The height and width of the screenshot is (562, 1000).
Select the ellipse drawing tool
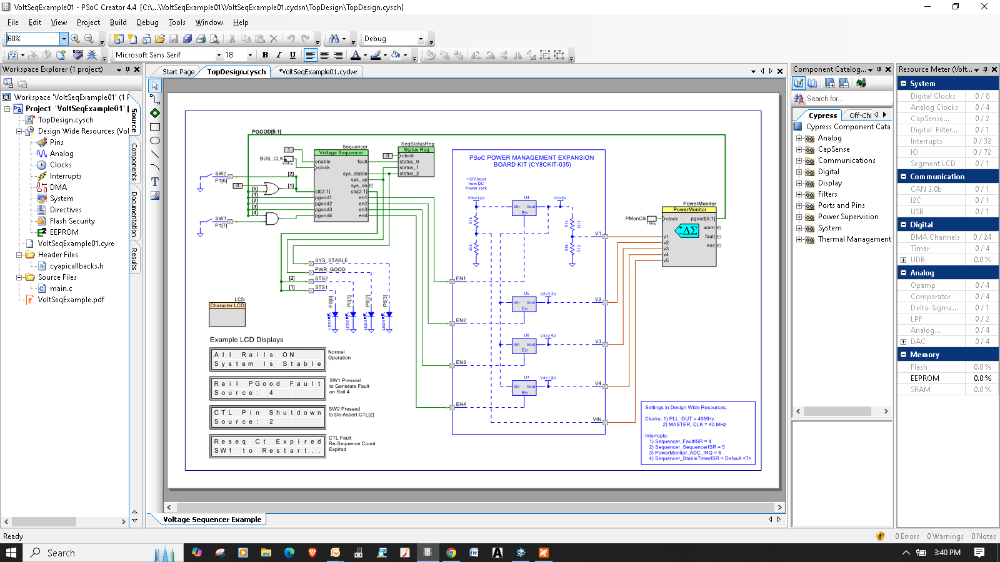[155, 140]
